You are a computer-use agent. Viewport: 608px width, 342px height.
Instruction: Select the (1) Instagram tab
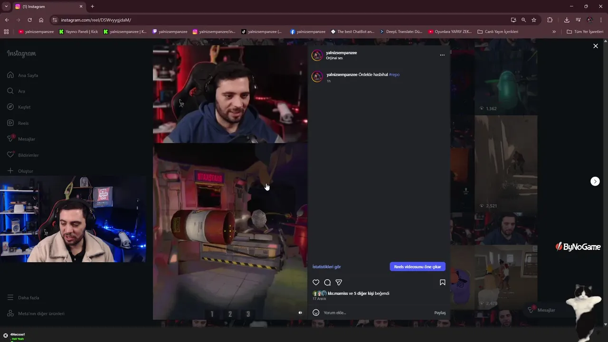49,6
